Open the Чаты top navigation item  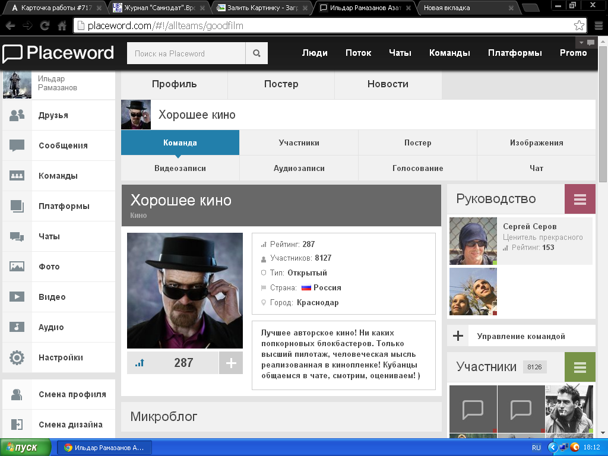click(x=400, y=53)
